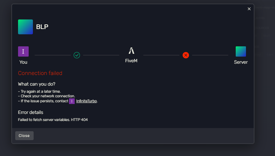
Task: Click the green checkmark status icon
Action: 77,55
